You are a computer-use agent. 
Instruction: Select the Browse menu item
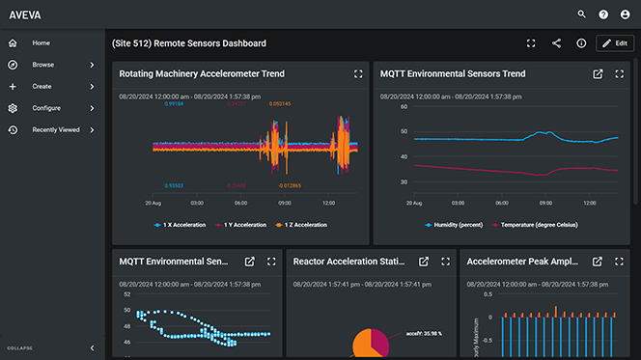coord(42,65)
